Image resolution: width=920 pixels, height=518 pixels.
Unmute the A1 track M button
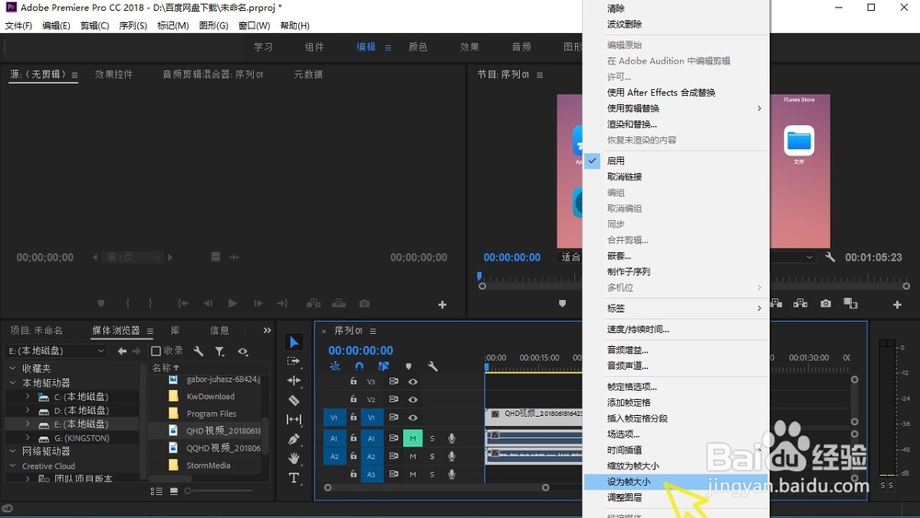(413, 438)
